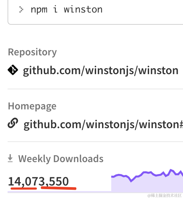Click the lowest dip in the downloads graph line
This screenshot has height=199, width=183.
(131, 181)
